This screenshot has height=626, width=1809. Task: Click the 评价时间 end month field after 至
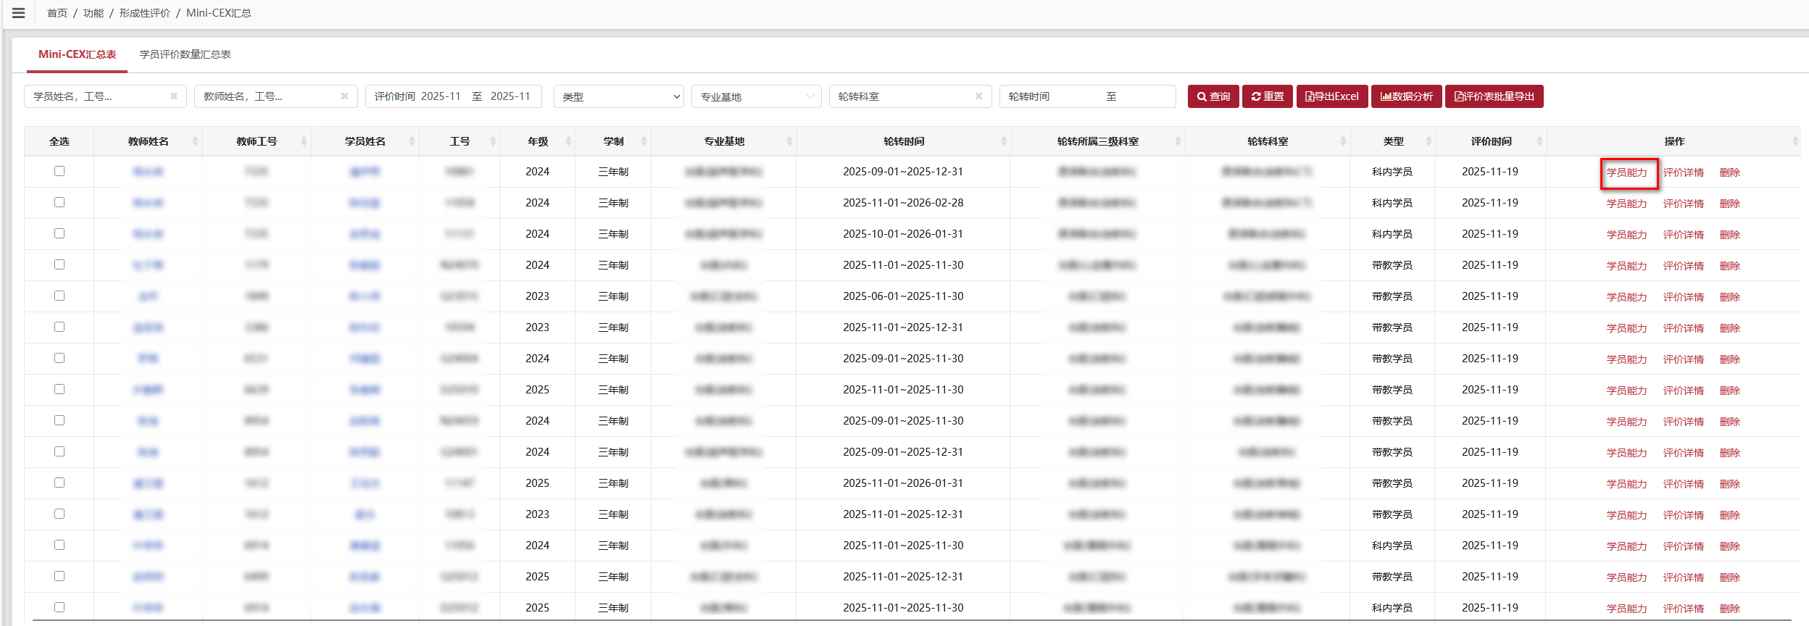[x=510, y=96]
